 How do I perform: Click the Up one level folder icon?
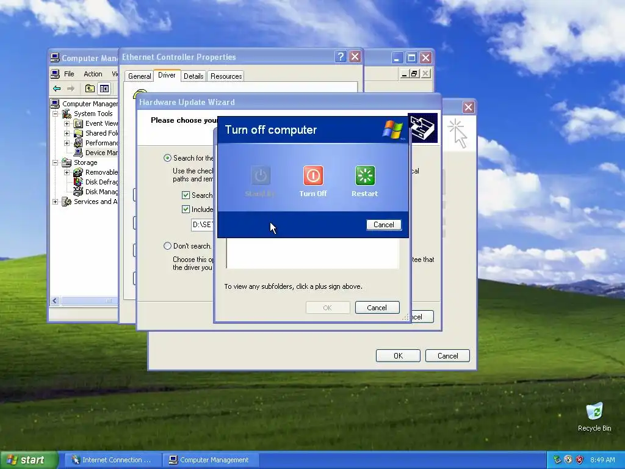point(90,89)
